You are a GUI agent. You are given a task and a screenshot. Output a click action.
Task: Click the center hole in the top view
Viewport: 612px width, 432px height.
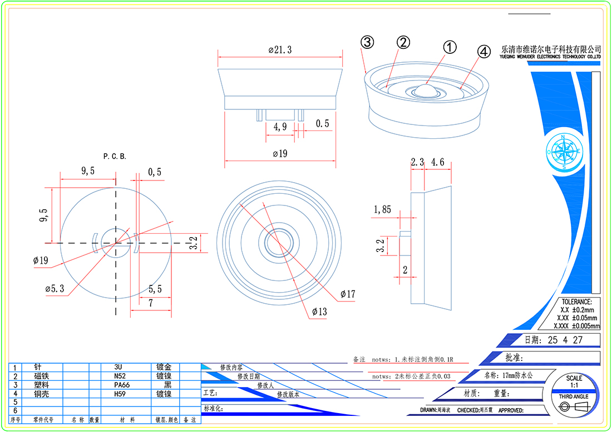278,243
